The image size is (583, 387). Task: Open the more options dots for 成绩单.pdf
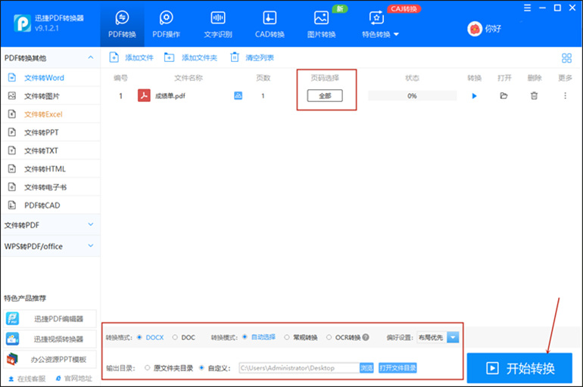tap(565, 96)
